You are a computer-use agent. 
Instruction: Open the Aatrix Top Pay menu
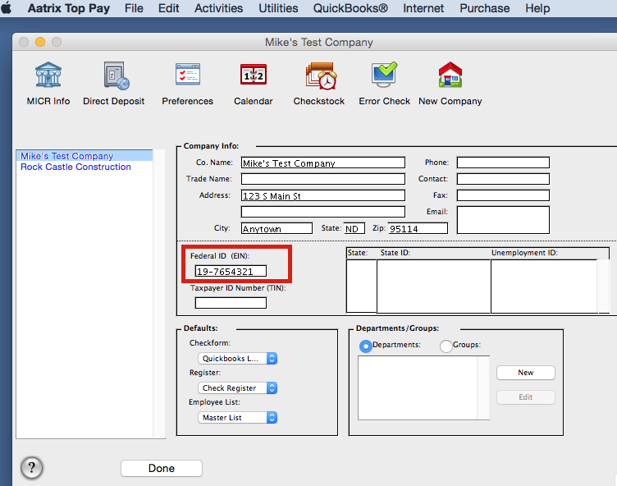click(x=68, y=8)
